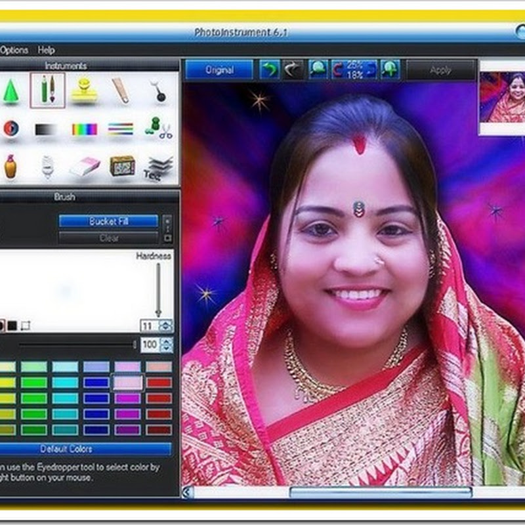Pick the bright green swatch in second row

34,383
